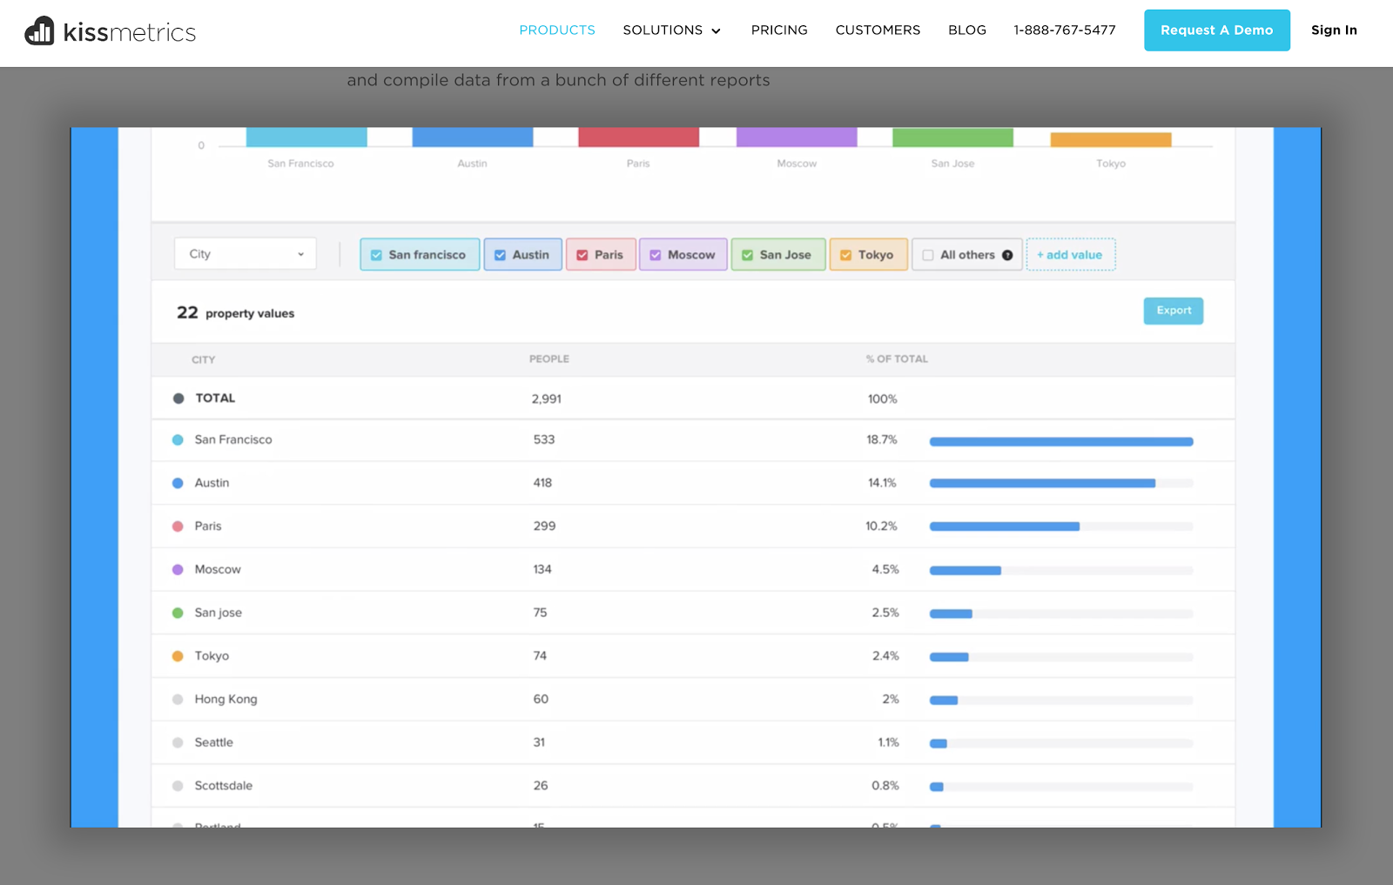Image resolution: width=1393 pixels, height=885 pixels.
Task: Click the TOTAL value 2,991
Action: pos(547,399)
